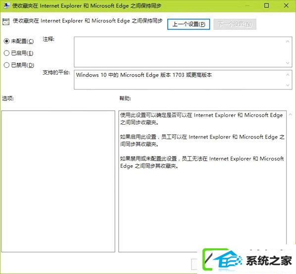The width and height of the screenshot is (296, 274).
Task: Click supported platforms scroll up arrow
Action: [x=288, y=75]
